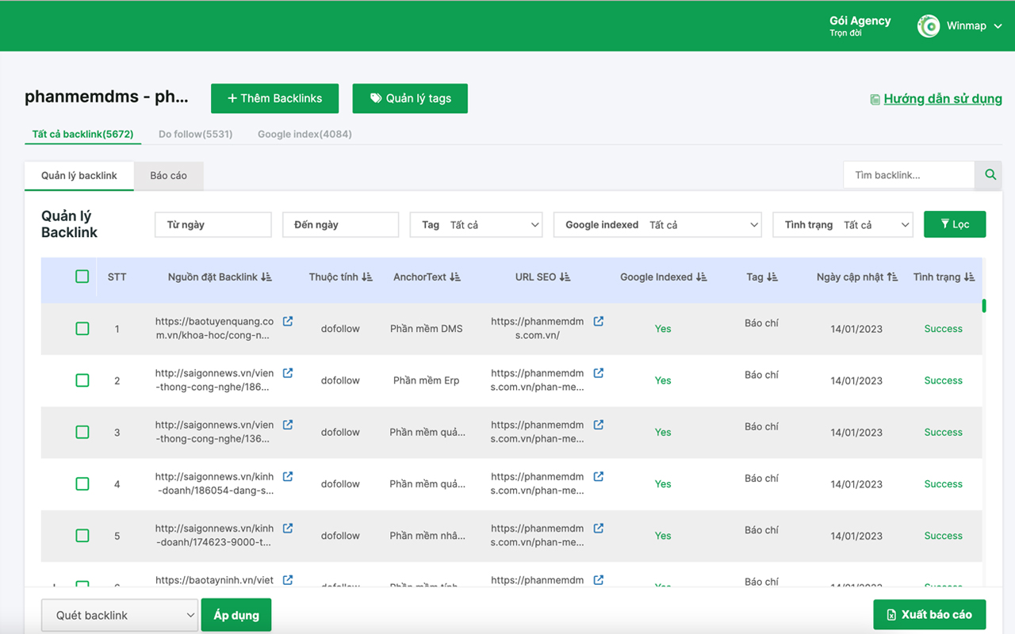Viewport: 1015px width, 634px height.
Task: Click the Yes indexed value in row 5
Action: point(663,536)
